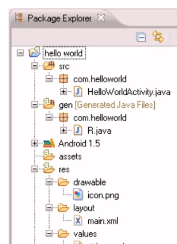Collapse com.helloworld package under src
The height and width of the screenshot is (244, 177).
point(49,78)
